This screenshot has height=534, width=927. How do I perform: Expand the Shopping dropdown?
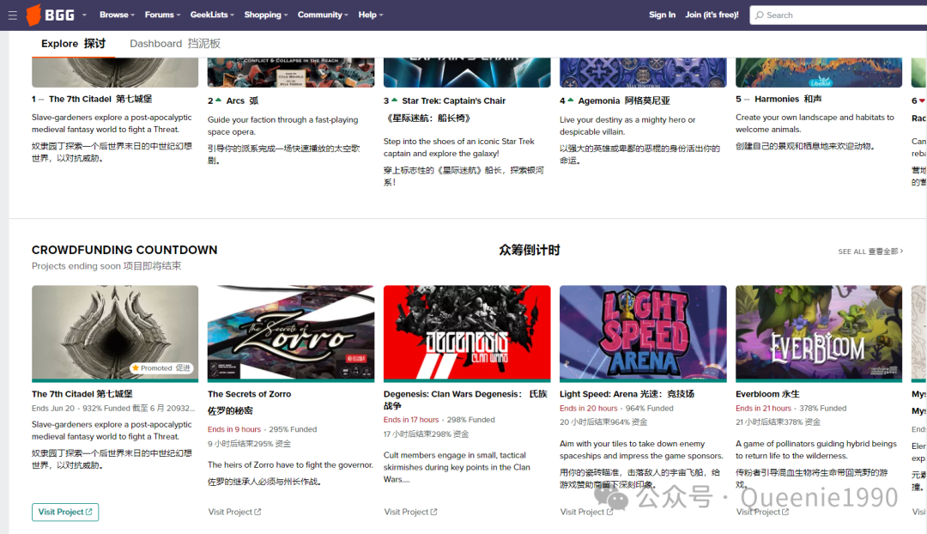[x=265, y=15]
